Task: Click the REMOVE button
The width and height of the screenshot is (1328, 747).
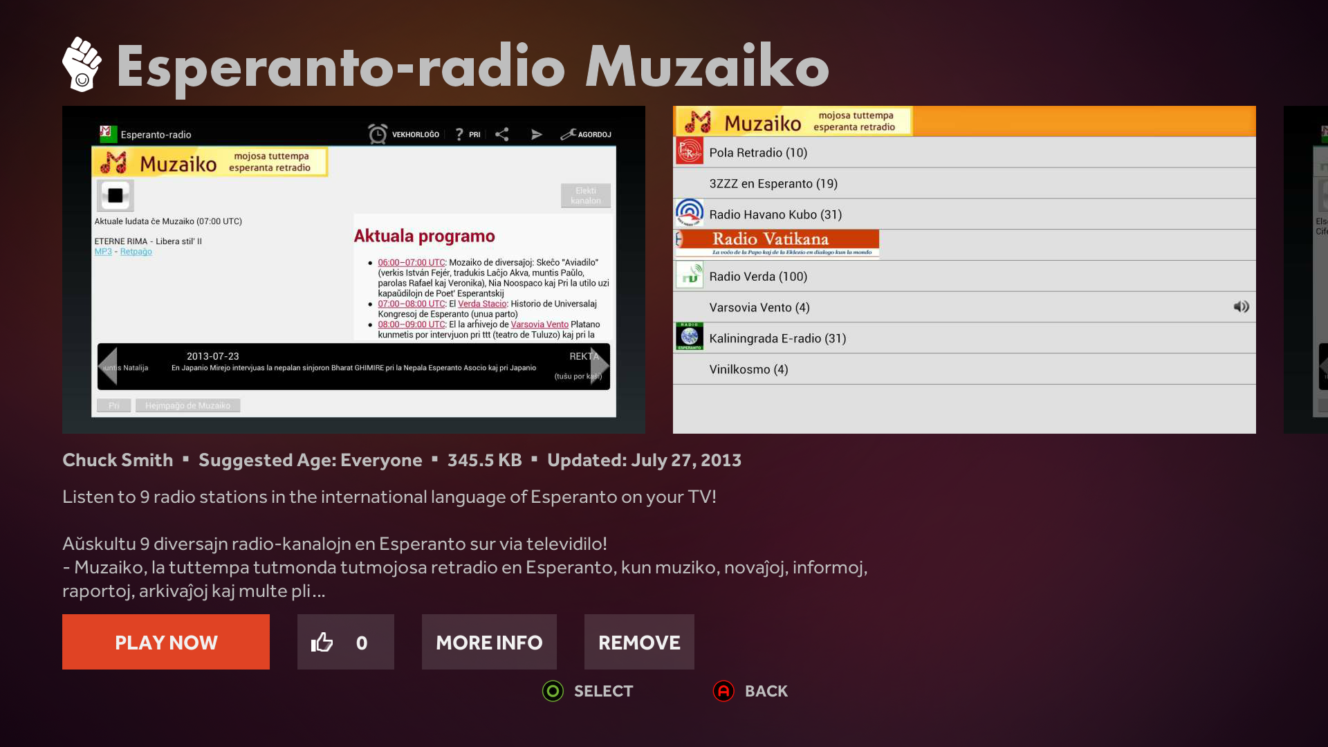Action: click(x=639, y=642)
